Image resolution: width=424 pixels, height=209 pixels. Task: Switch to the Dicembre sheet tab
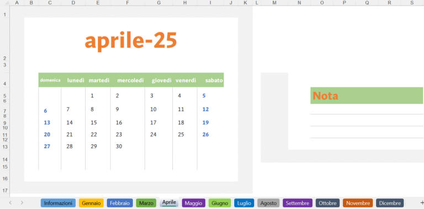(390, 203)
